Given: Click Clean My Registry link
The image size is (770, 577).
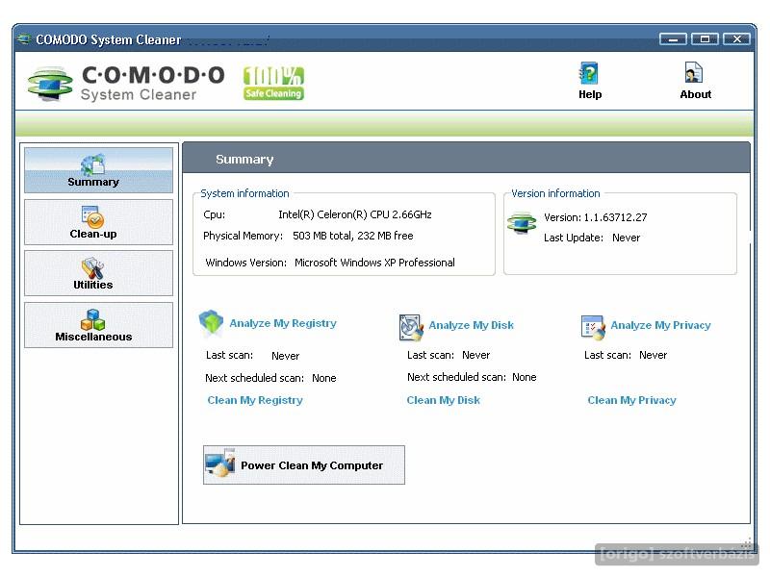Looking at the screenshot, I should [255, 400].
